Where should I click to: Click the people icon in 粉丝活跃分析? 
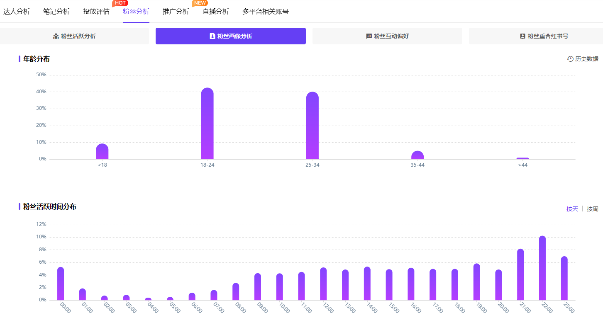[x=56, y=36]
